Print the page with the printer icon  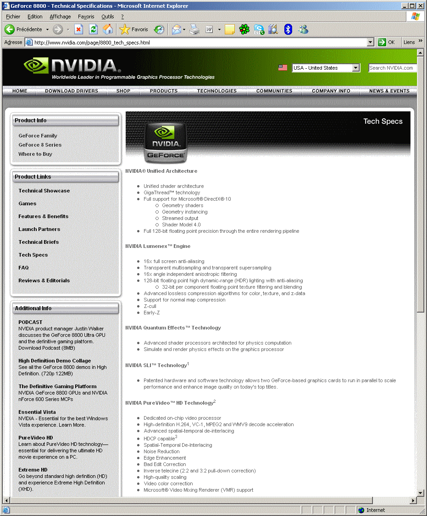[x=194, y=29]
